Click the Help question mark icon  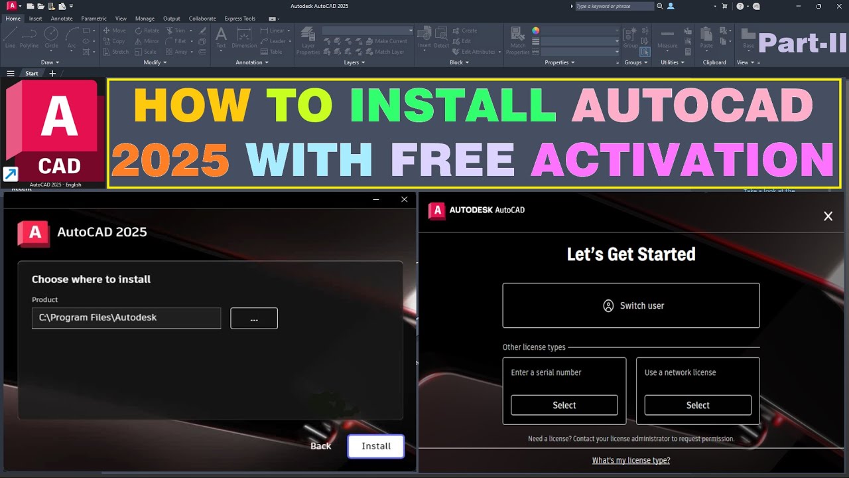[740, 6]
